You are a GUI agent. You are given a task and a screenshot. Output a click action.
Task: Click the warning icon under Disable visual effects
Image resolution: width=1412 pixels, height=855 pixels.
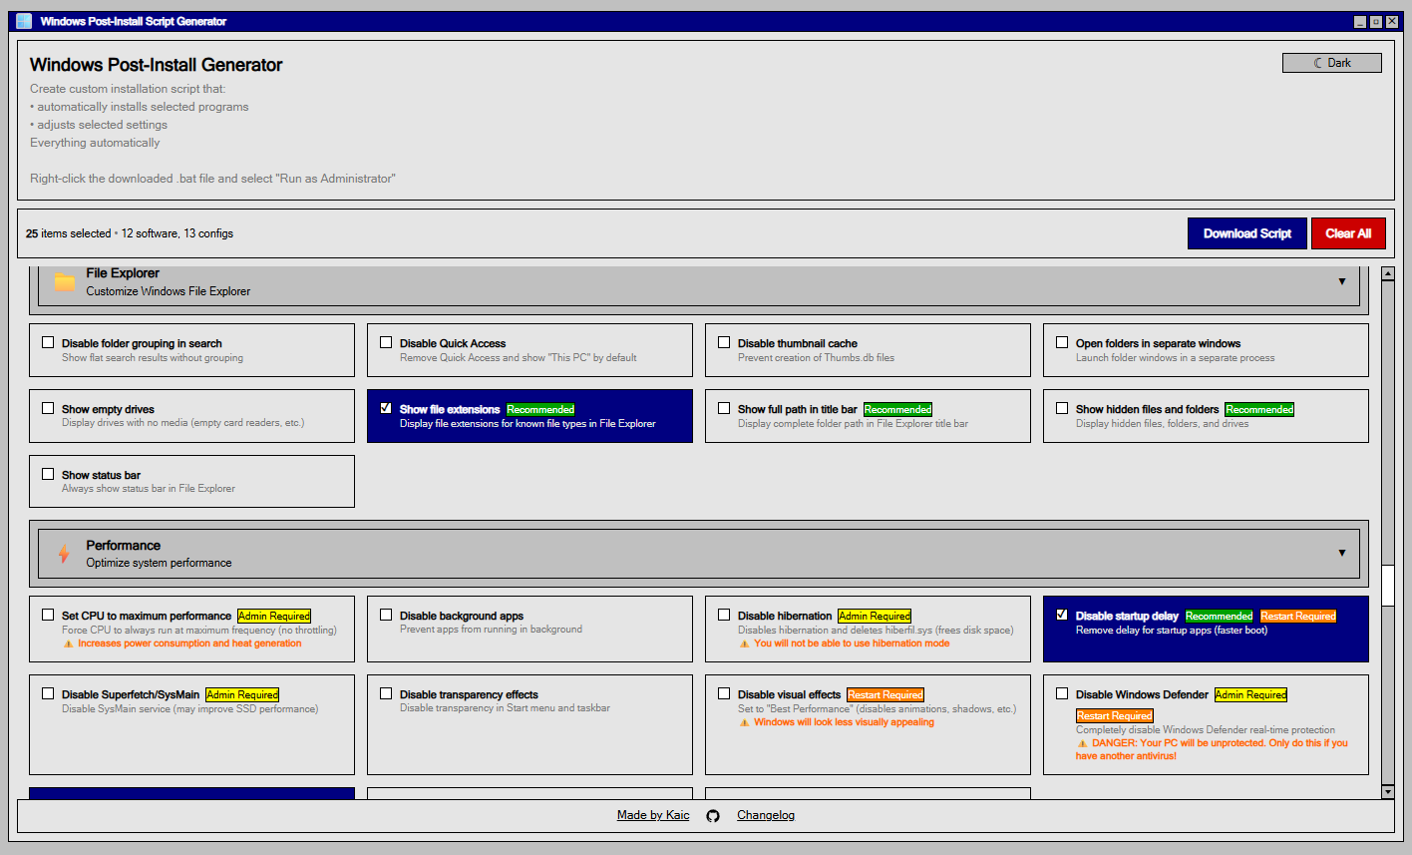click(745, 722)
